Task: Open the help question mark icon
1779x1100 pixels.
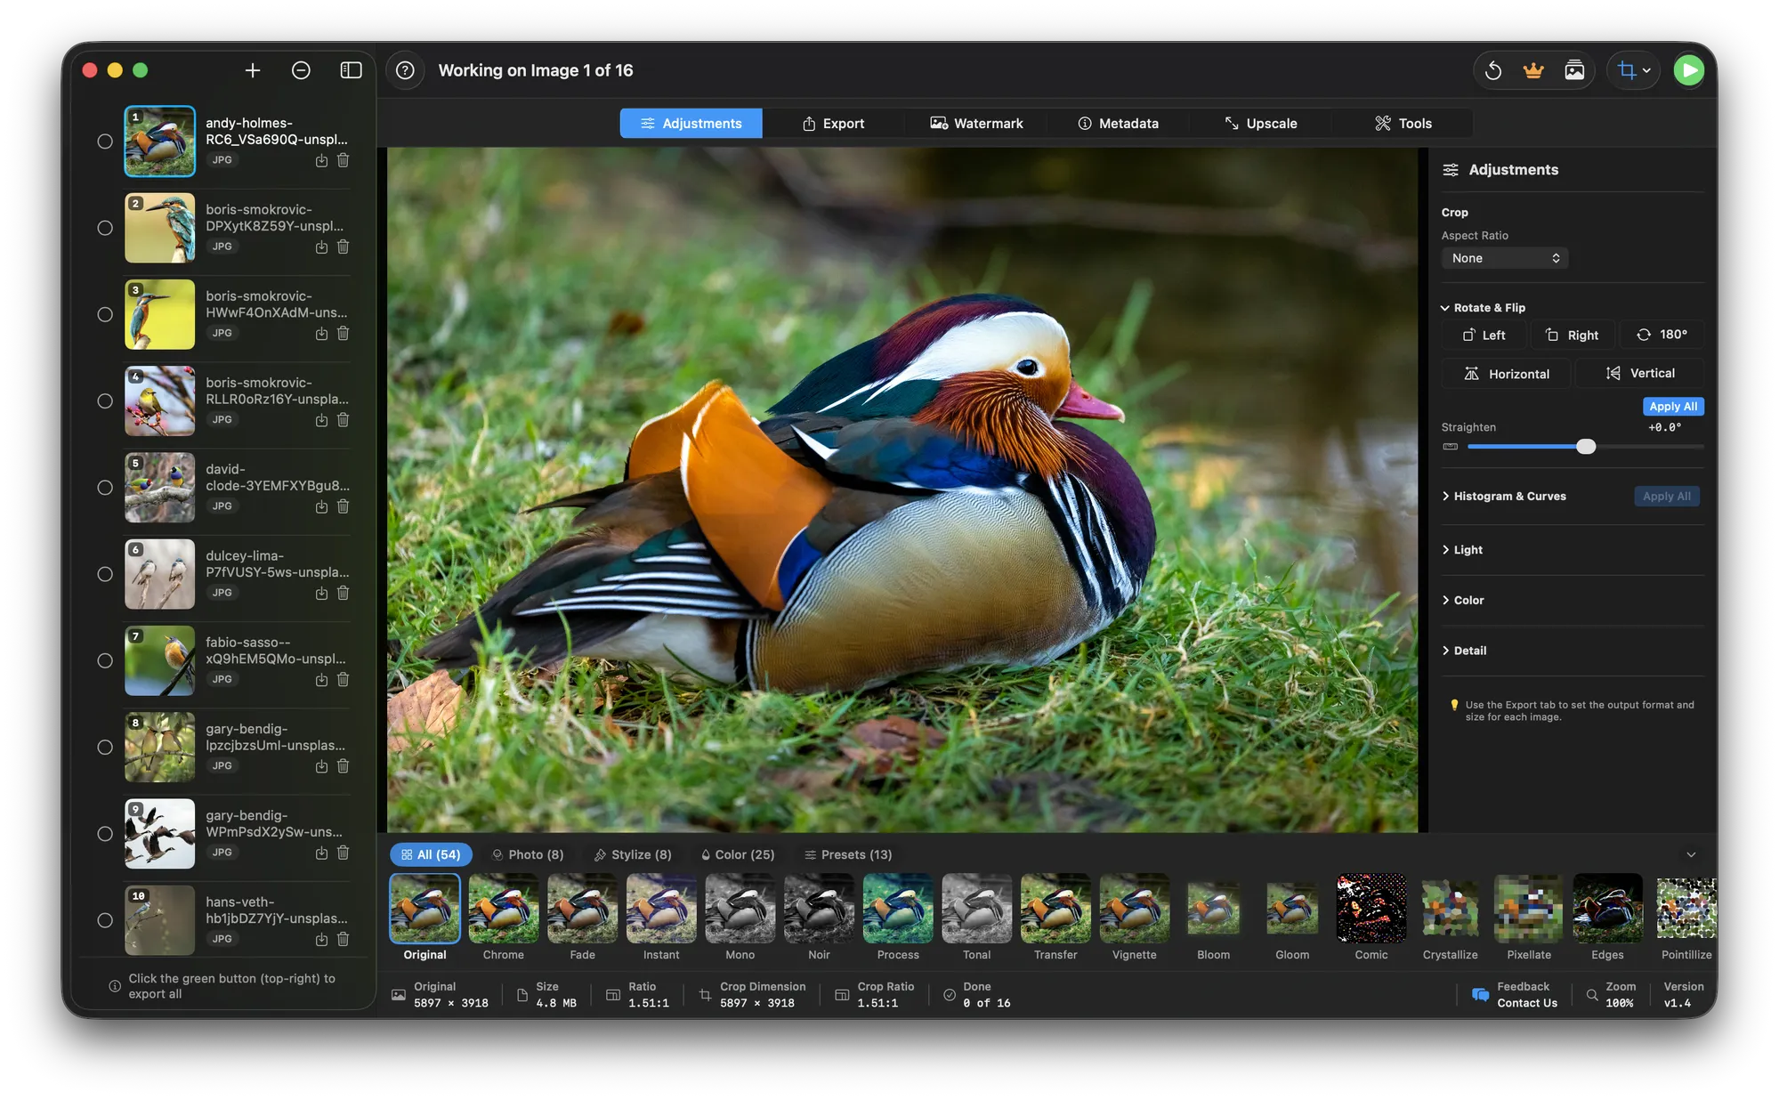Action: [406, 70]
